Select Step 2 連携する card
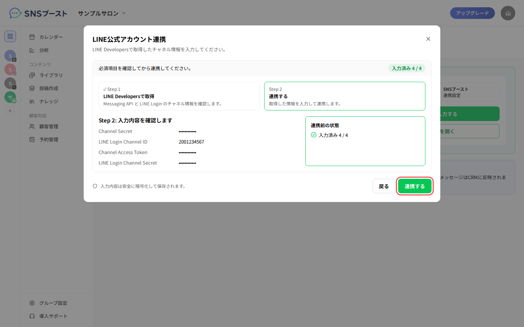Viewport: 524px width, 327px height. click(x=345, y=96)
